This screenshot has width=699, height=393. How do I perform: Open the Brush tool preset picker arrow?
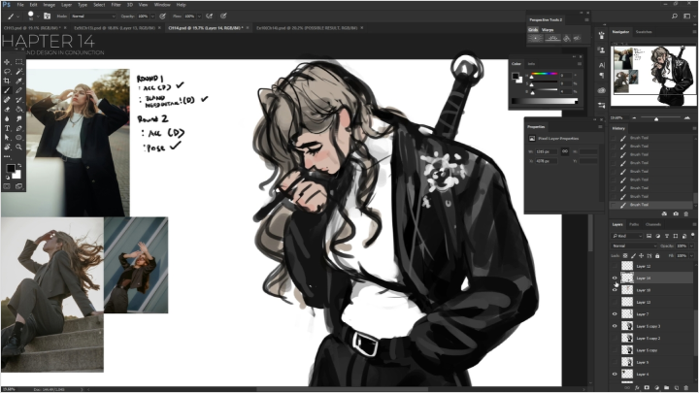click(17, 16)
